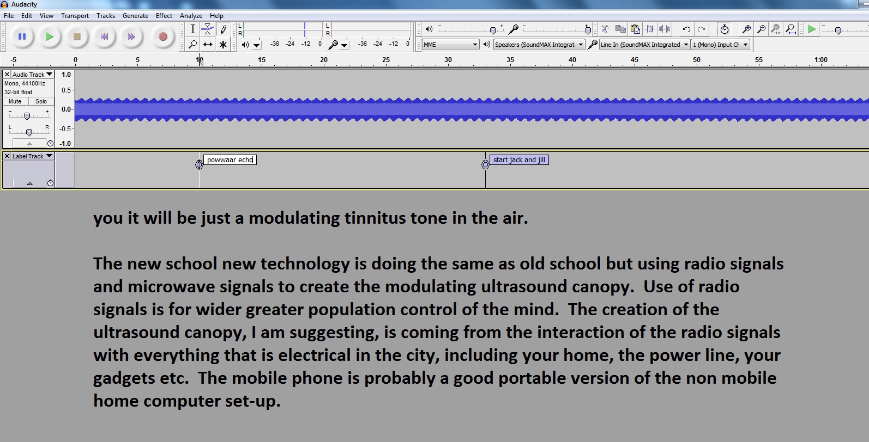Click the Zoom In magnifier
The height and width of the screenshot is (442, 869).
point(746,29)
